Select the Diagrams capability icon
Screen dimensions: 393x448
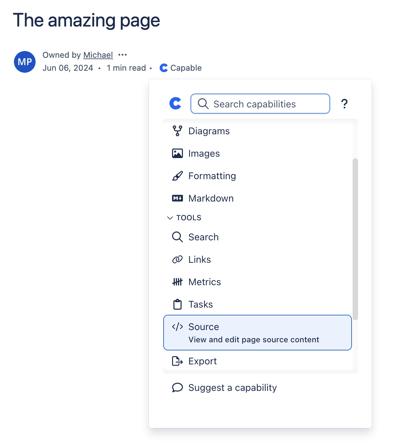point(178,131)
